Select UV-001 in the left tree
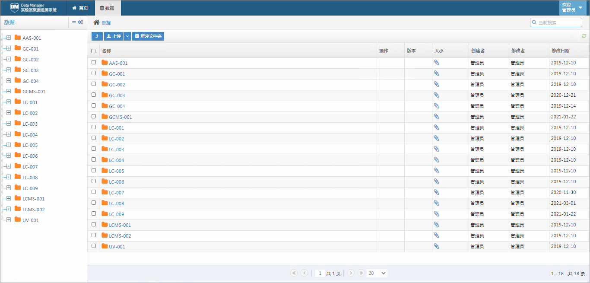This screenshot has width=590, height=283. pos(30,220)
